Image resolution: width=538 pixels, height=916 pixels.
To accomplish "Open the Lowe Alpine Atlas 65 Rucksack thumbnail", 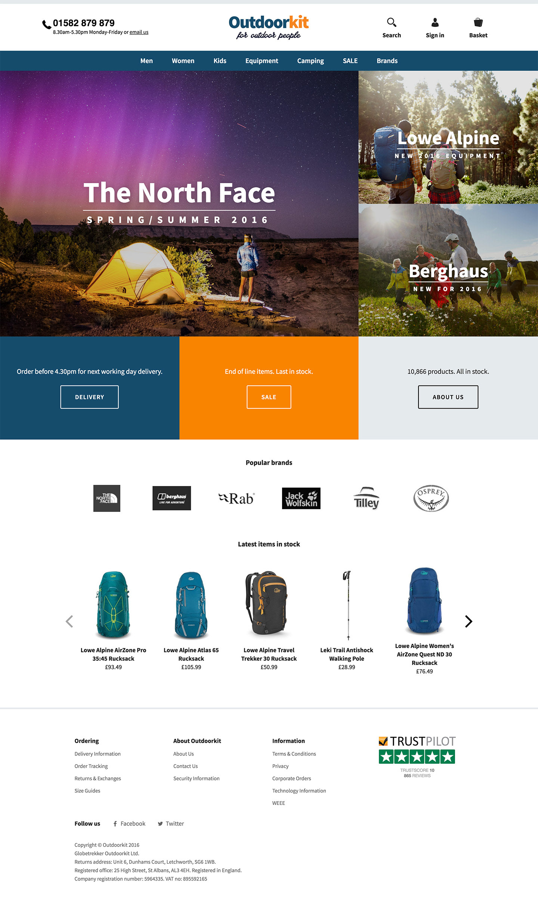I will (x=191, y=605).
